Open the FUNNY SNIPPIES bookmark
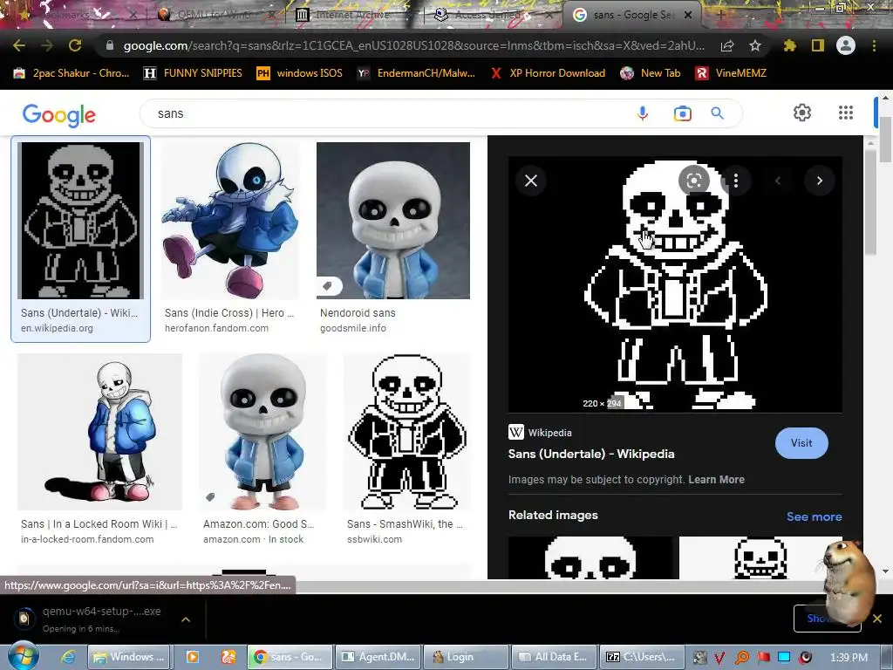The width and height of the screenshot is (893, 670). pos(193,73)
